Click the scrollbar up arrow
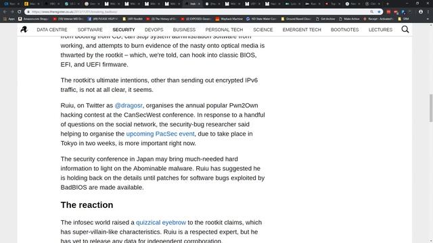This screenshot has height=243, width=433. [430, 25]
